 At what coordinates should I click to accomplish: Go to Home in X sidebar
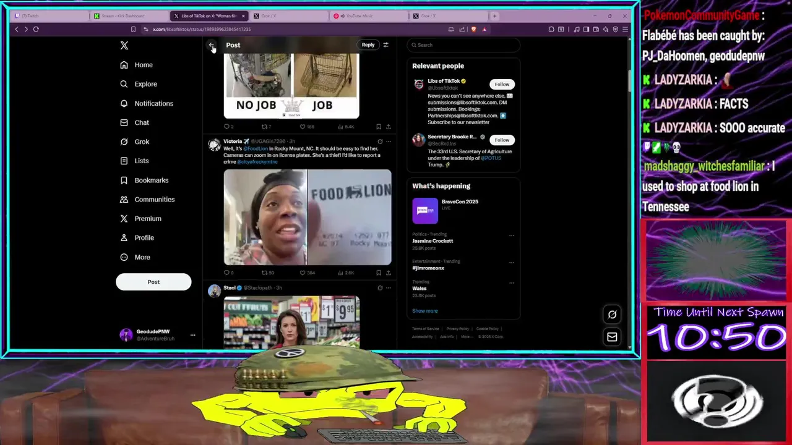coord(137,65)
